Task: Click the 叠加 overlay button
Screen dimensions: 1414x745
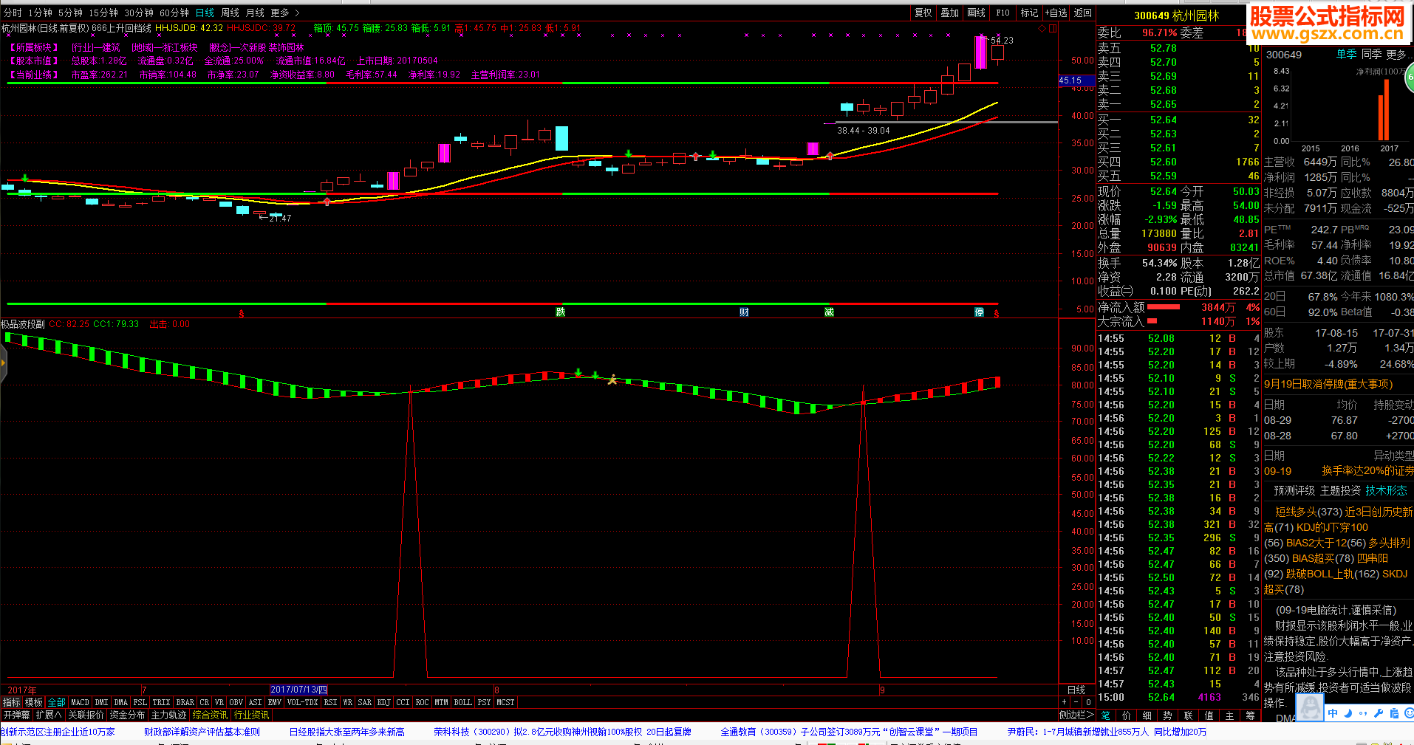Action: 950,13
